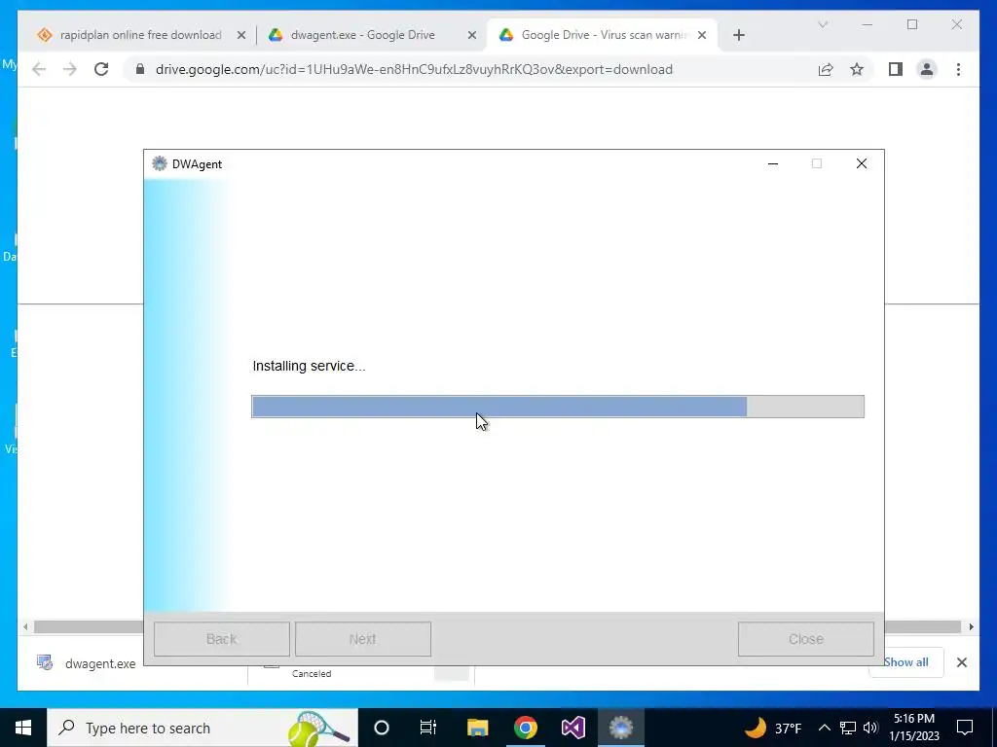Dismiss the Chrome downloads bar

coord(961,662)
